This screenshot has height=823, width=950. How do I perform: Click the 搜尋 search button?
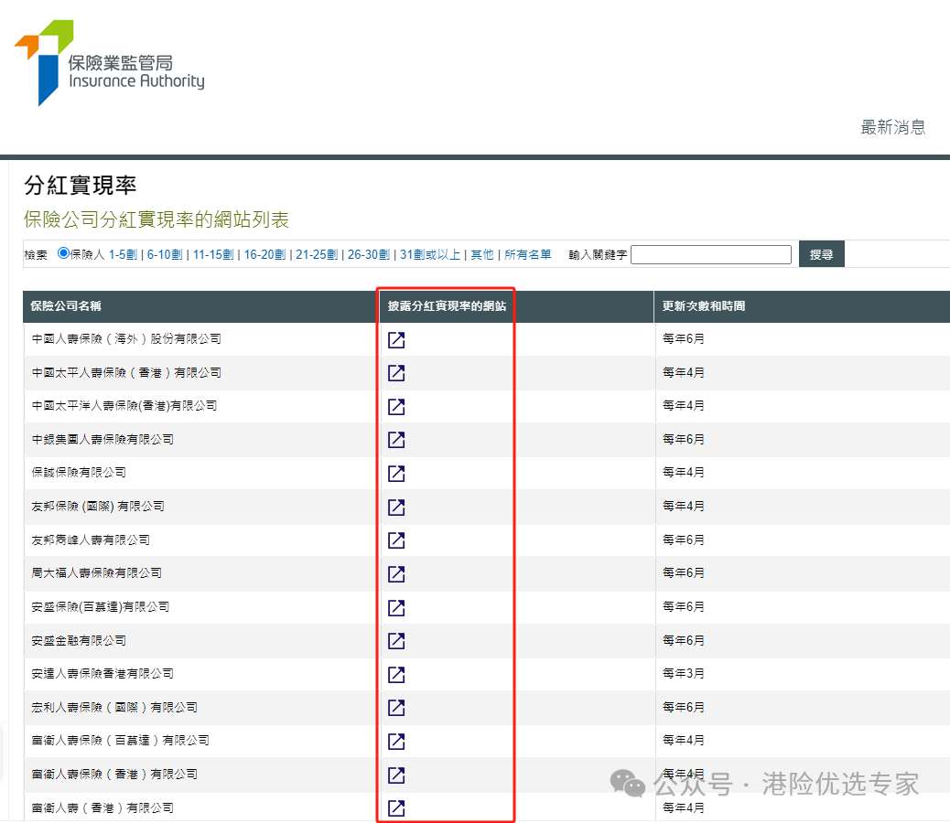[x=821, y=254]
